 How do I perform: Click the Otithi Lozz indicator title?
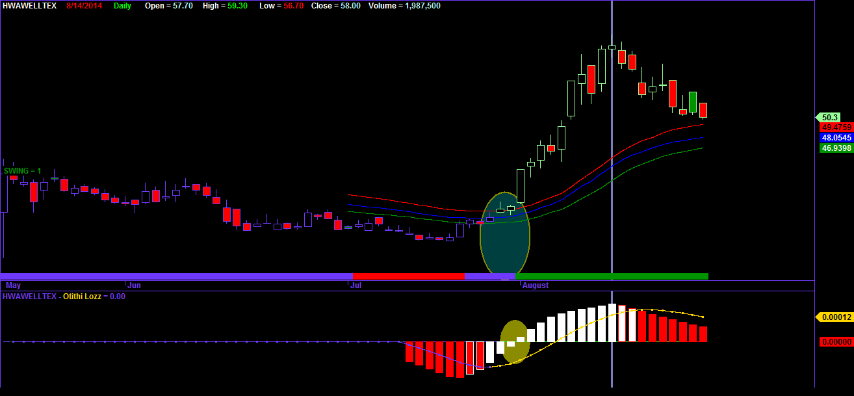tap(81, 297)
